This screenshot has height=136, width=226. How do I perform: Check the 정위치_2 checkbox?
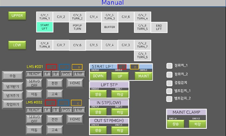[169, 75]
